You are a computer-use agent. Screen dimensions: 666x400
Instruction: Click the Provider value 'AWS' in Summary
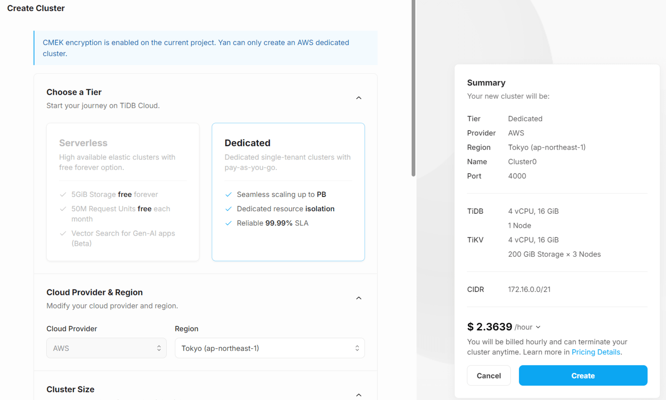coord(516,133)
